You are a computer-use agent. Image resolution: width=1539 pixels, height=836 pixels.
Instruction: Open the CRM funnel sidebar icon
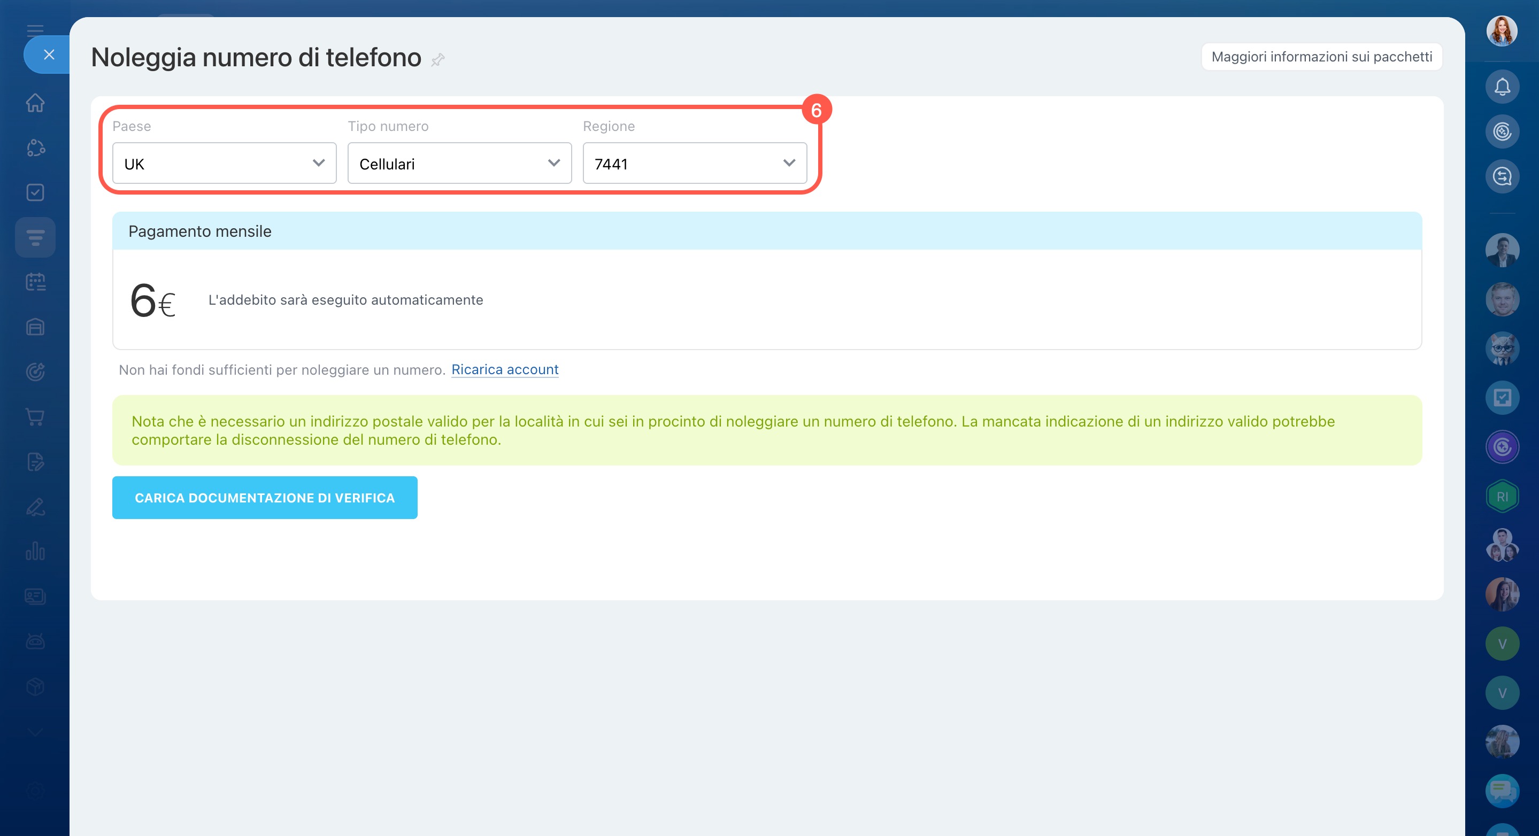coord(35,237)
